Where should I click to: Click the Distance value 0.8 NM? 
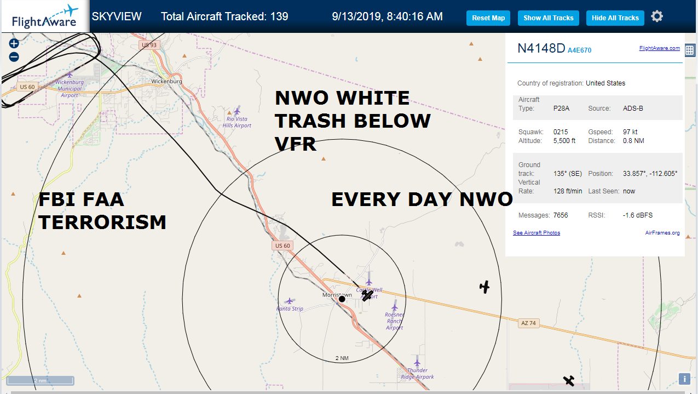(633, 141)
